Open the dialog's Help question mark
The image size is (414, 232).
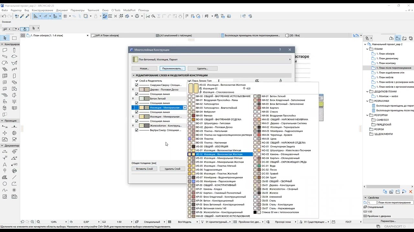click(x=280, y=50)
